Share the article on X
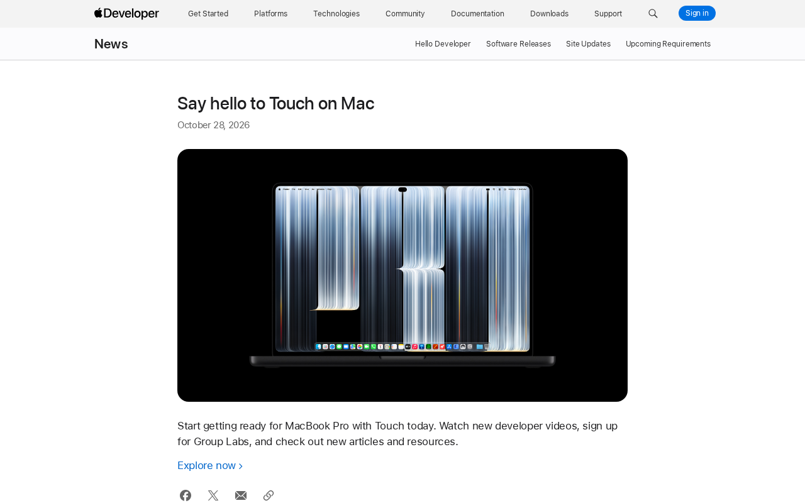Image resolution: width=805 pixels, height=503 pixels. 213,495
